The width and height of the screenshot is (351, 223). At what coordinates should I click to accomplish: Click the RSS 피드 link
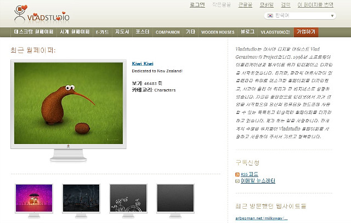click(250, 174)
